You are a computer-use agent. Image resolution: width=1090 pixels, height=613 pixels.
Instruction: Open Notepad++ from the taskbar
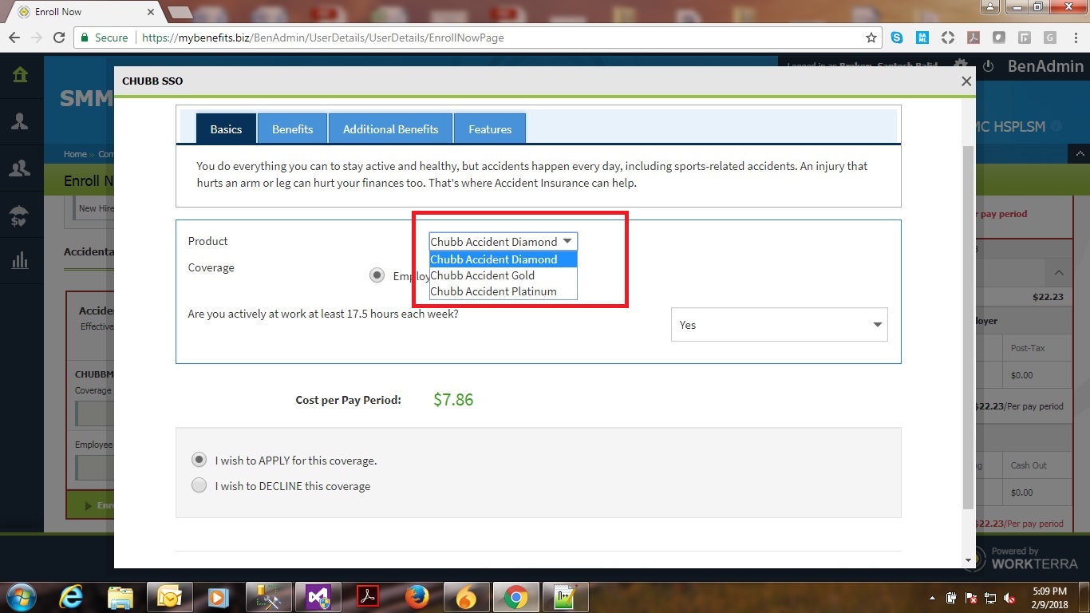tap(565, 597)
